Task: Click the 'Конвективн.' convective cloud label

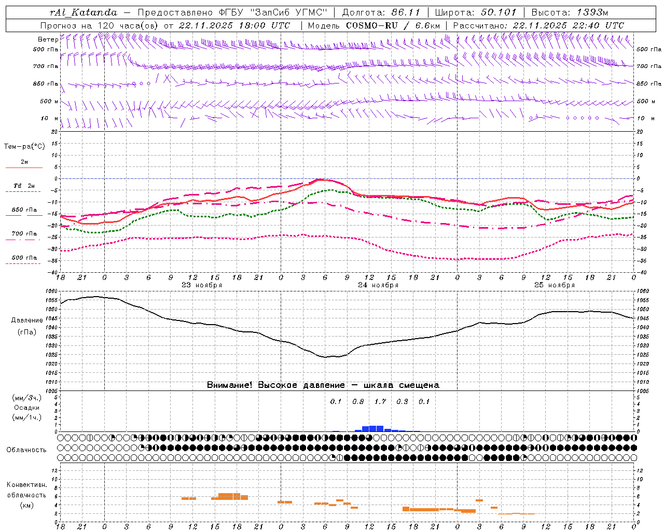Action: [x=26, y=485]
